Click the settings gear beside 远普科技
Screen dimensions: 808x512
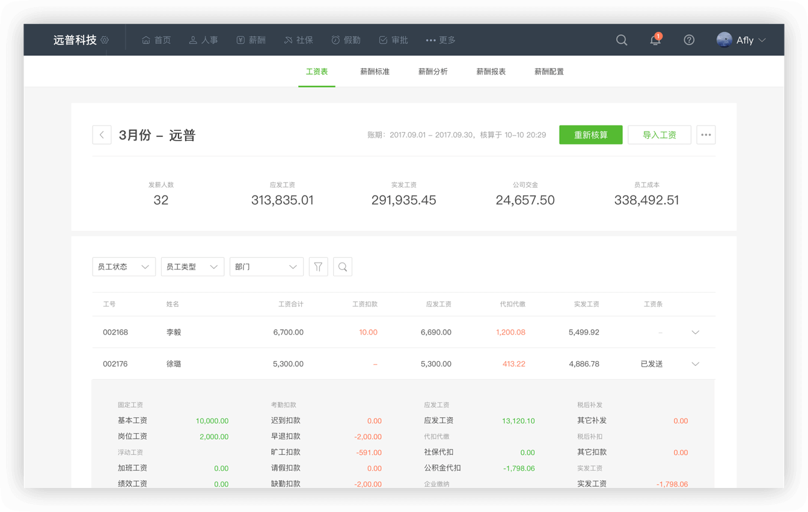click(x=105, y=40)
